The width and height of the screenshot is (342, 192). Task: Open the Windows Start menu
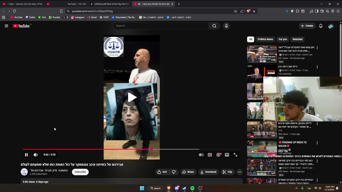click(142, 188)
